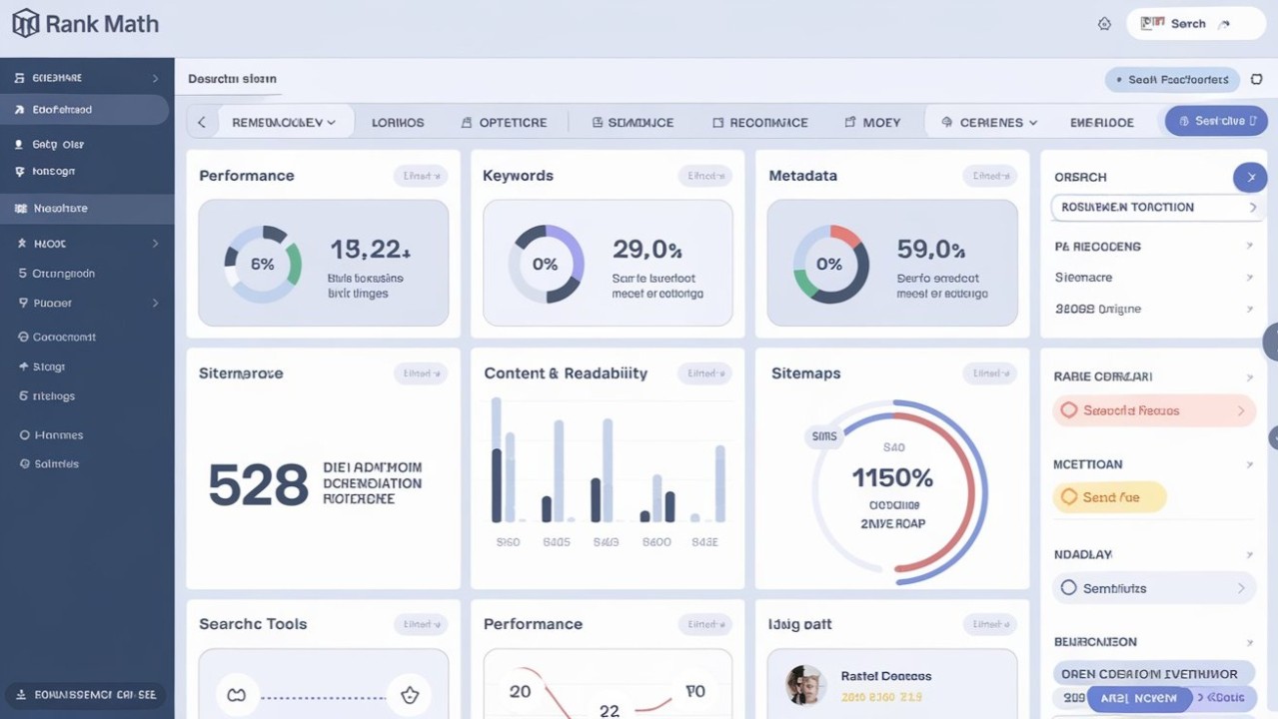Click the pill button on the top Performance card

click(421, 176)
